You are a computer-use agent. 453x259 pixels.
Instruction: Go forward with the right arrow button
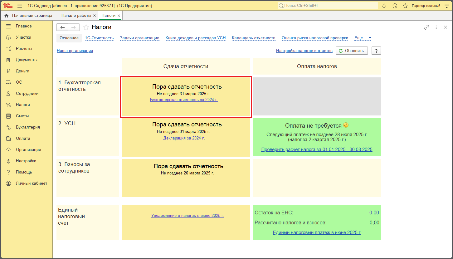click(x=74, y=27)
